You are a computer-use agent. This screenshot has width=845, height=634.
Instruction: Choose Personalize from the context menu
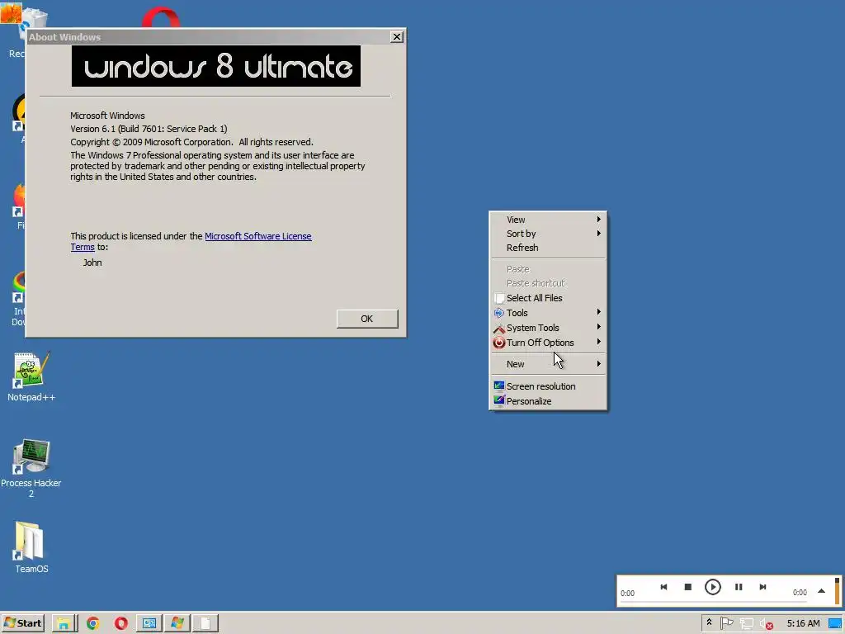point(548,401)
